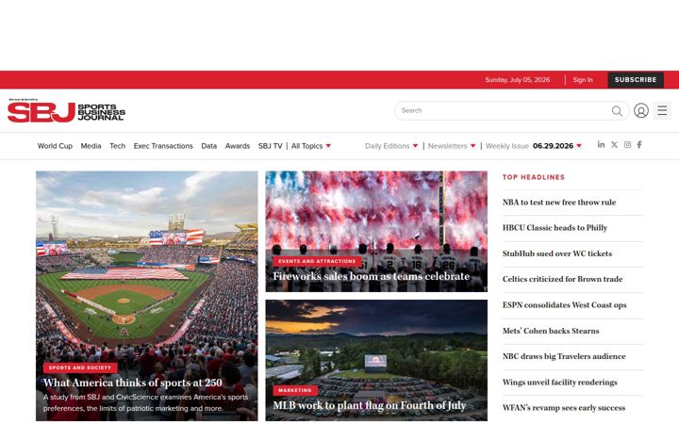
Task: Open headline "ESPN consolidates West Coast ops"
Action: [x=564, y=305]
